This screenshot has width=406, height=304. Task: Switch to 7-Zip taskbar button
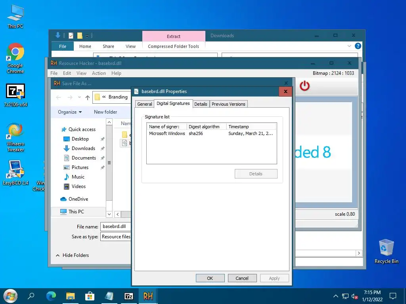click(x=129, y=296)
